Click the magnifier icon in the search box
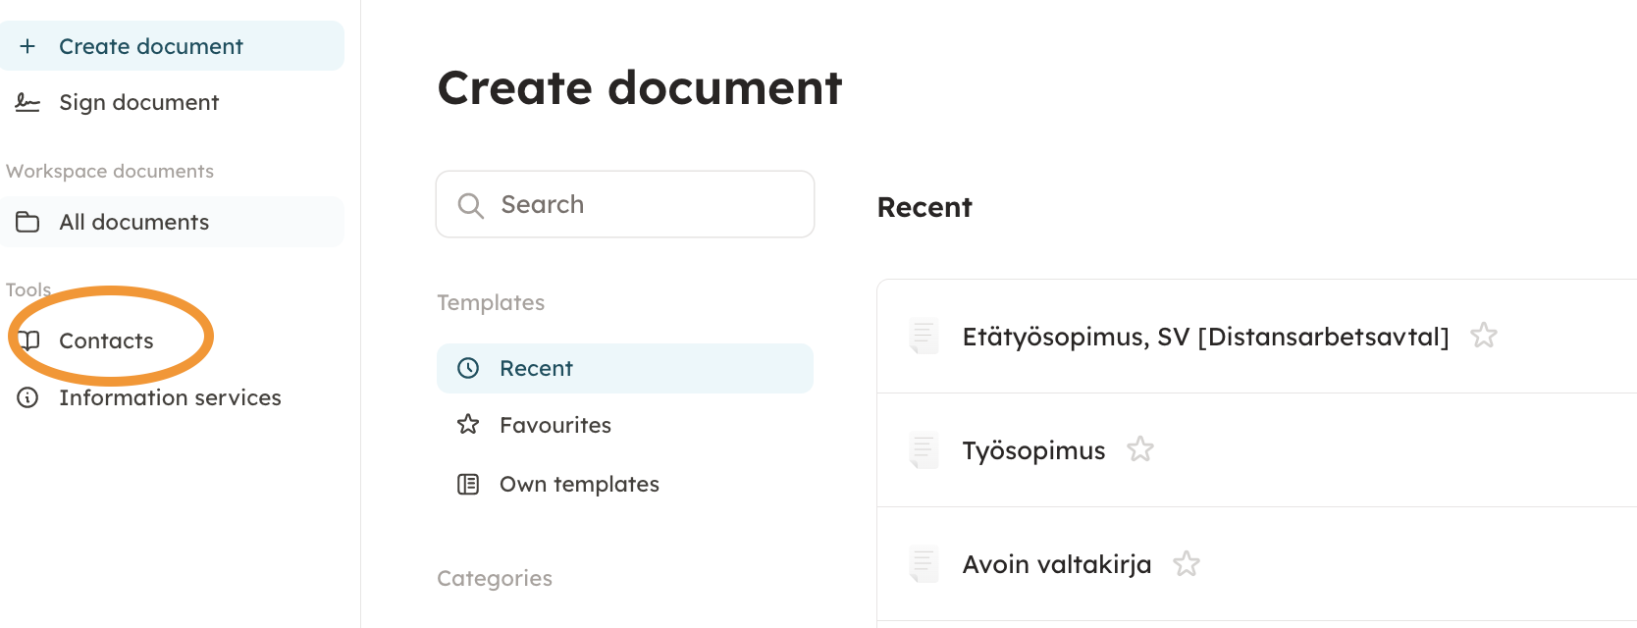 click(x=471, y=205)
